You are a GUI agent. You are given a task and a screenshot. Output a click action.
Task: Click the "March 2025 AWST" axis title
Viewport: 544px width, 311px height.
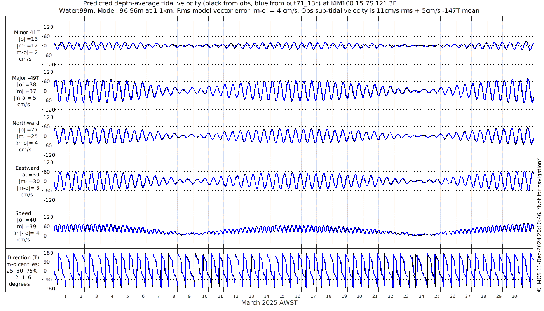[x=270, y=302]
